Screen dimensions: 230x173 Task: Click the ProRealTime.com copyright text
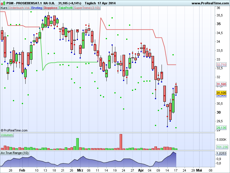[14, 130]
